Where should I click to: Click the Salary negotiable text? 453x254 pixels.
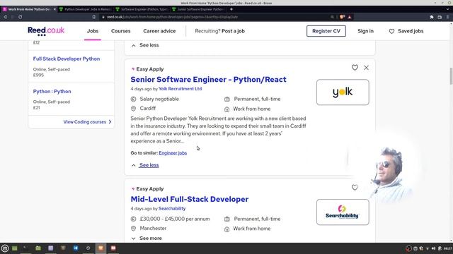point(159,99)
